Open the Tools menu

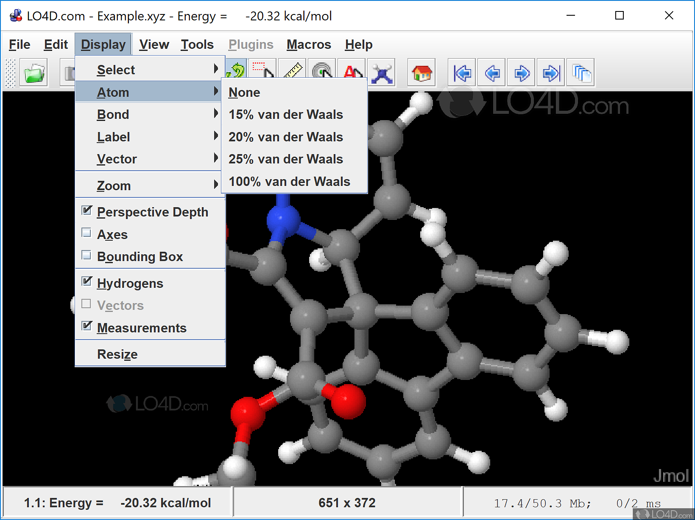point(197,44)
